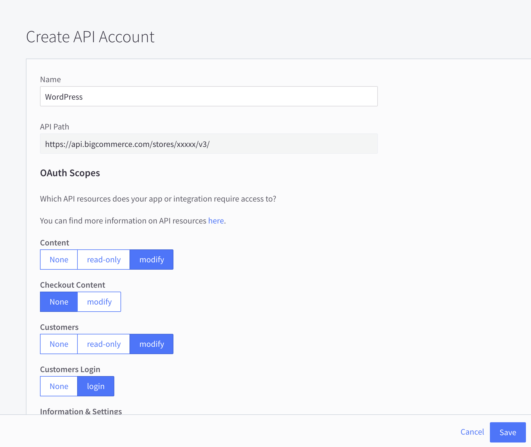Choose modify for the Customers scope
This screenshot has height=447, width=531.
click(x=151, y=344)
